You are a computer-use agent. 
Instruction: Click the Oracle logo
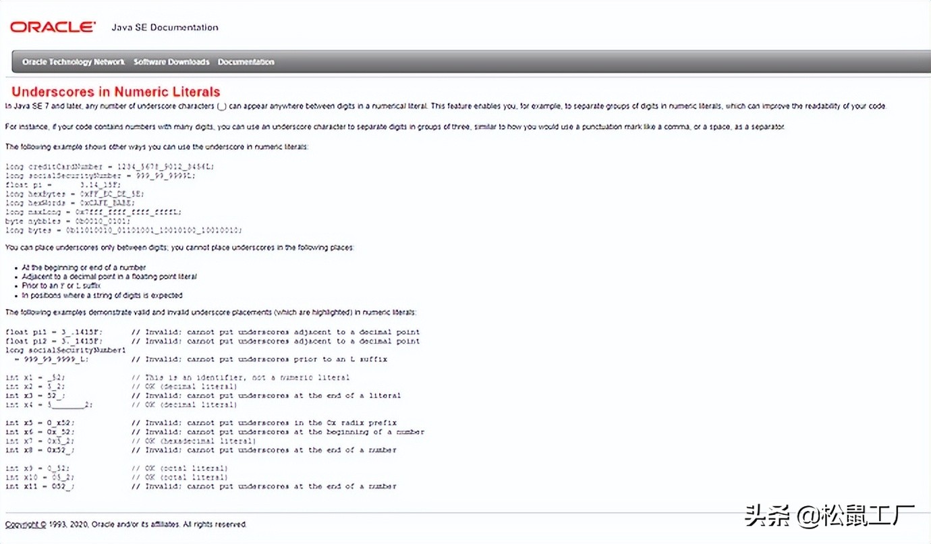(x=53, y=27)
